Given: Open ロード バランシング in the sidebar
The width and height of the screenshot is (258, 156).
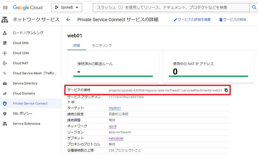Looking at the screenshot, I should (28, 33).
